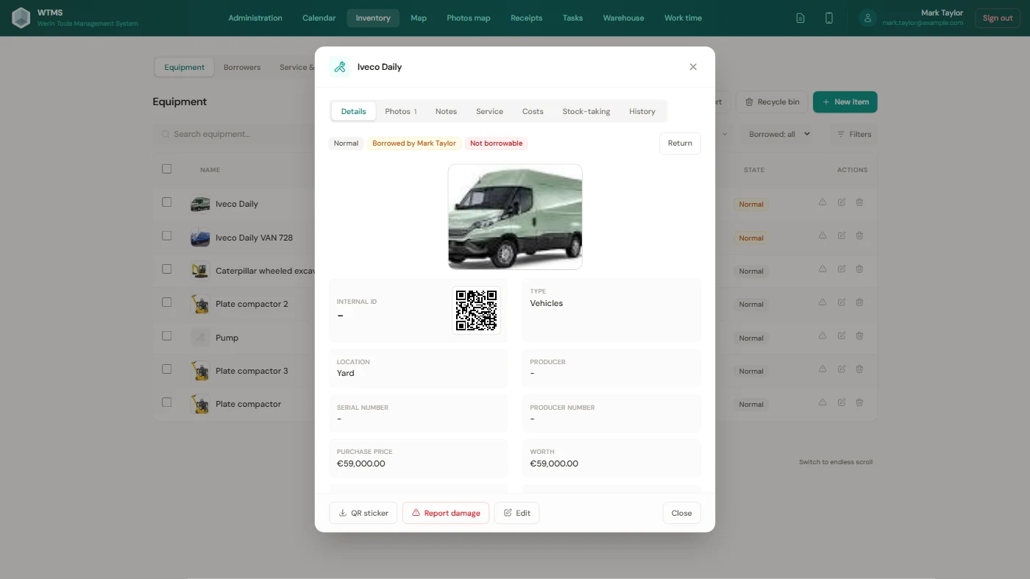1030x579 pixels.
Task: Edit icon in Plate compactor 3 row
Action: coord(842,369)
